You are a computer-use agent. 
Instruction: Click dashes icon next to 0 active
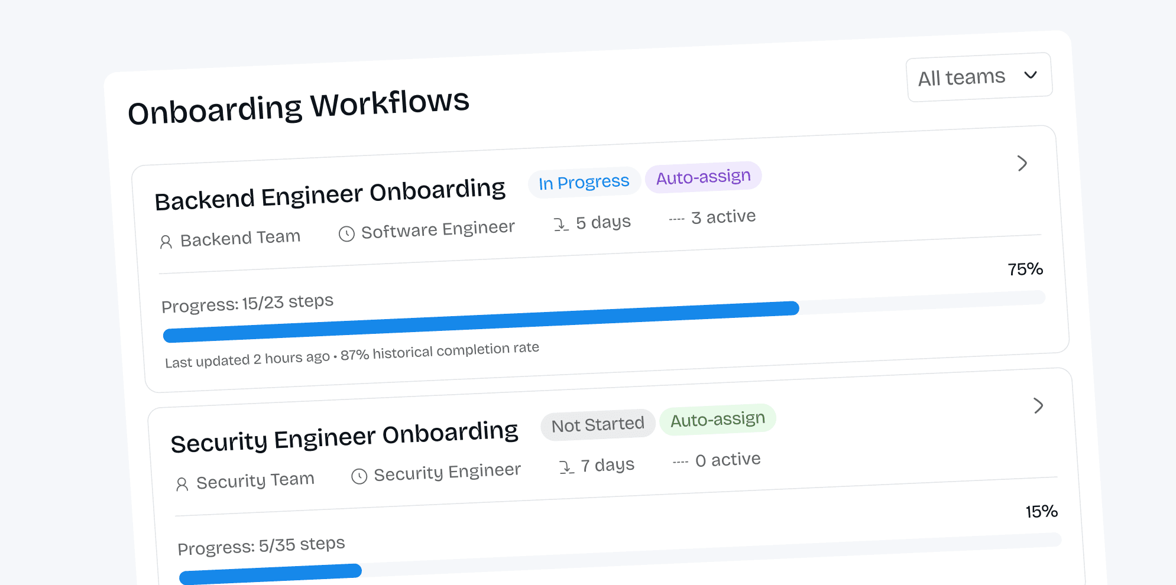[x=681, y=462]
